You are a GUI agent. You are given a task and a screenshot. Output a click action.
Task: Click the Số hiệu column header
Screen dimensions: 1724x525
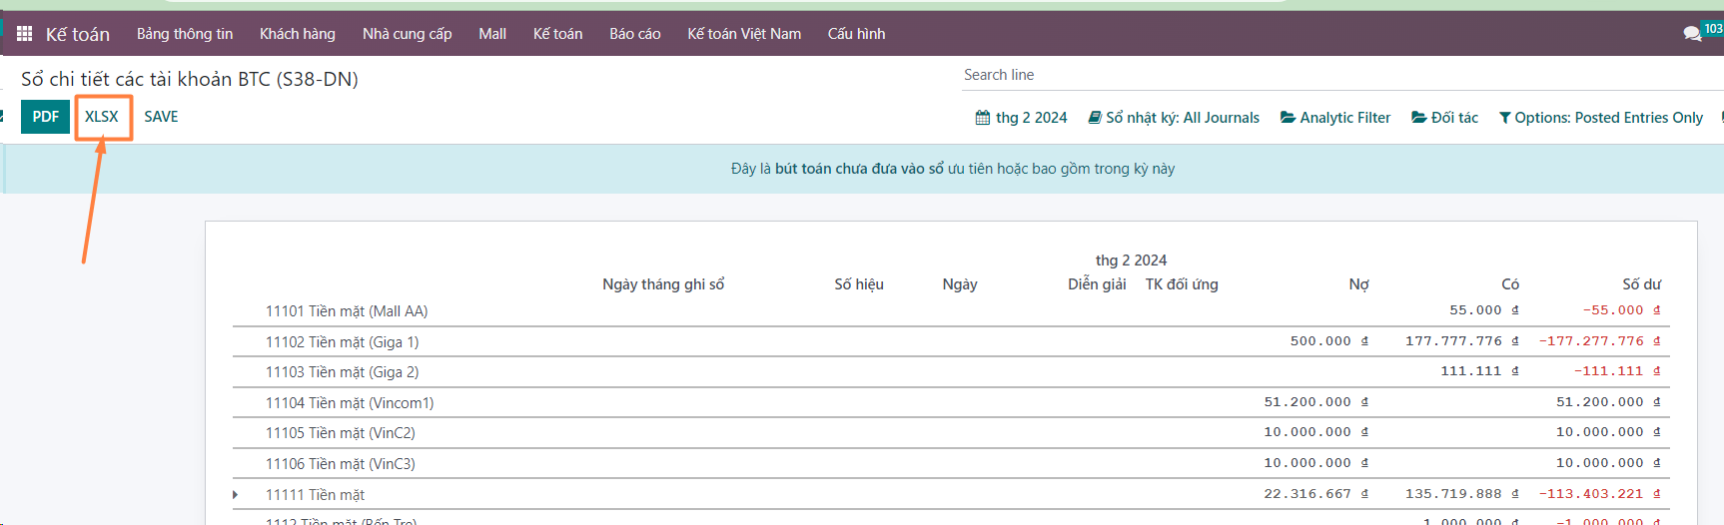pos(859,284)
